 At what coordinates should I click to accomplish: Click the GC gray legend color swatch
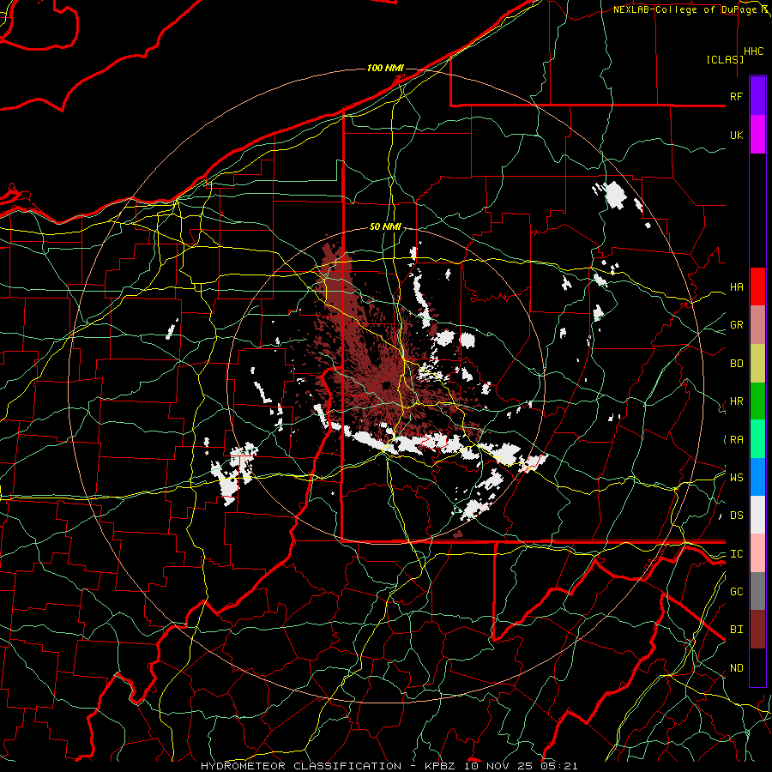coord(757,591)
